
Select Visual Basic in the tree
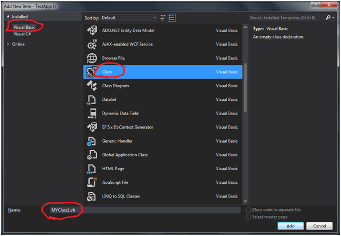coord(24,27)
